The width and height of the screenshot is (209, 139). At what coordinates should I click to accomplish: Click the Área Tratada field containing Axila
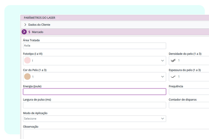pyautogui.click(x=95, y=46)
